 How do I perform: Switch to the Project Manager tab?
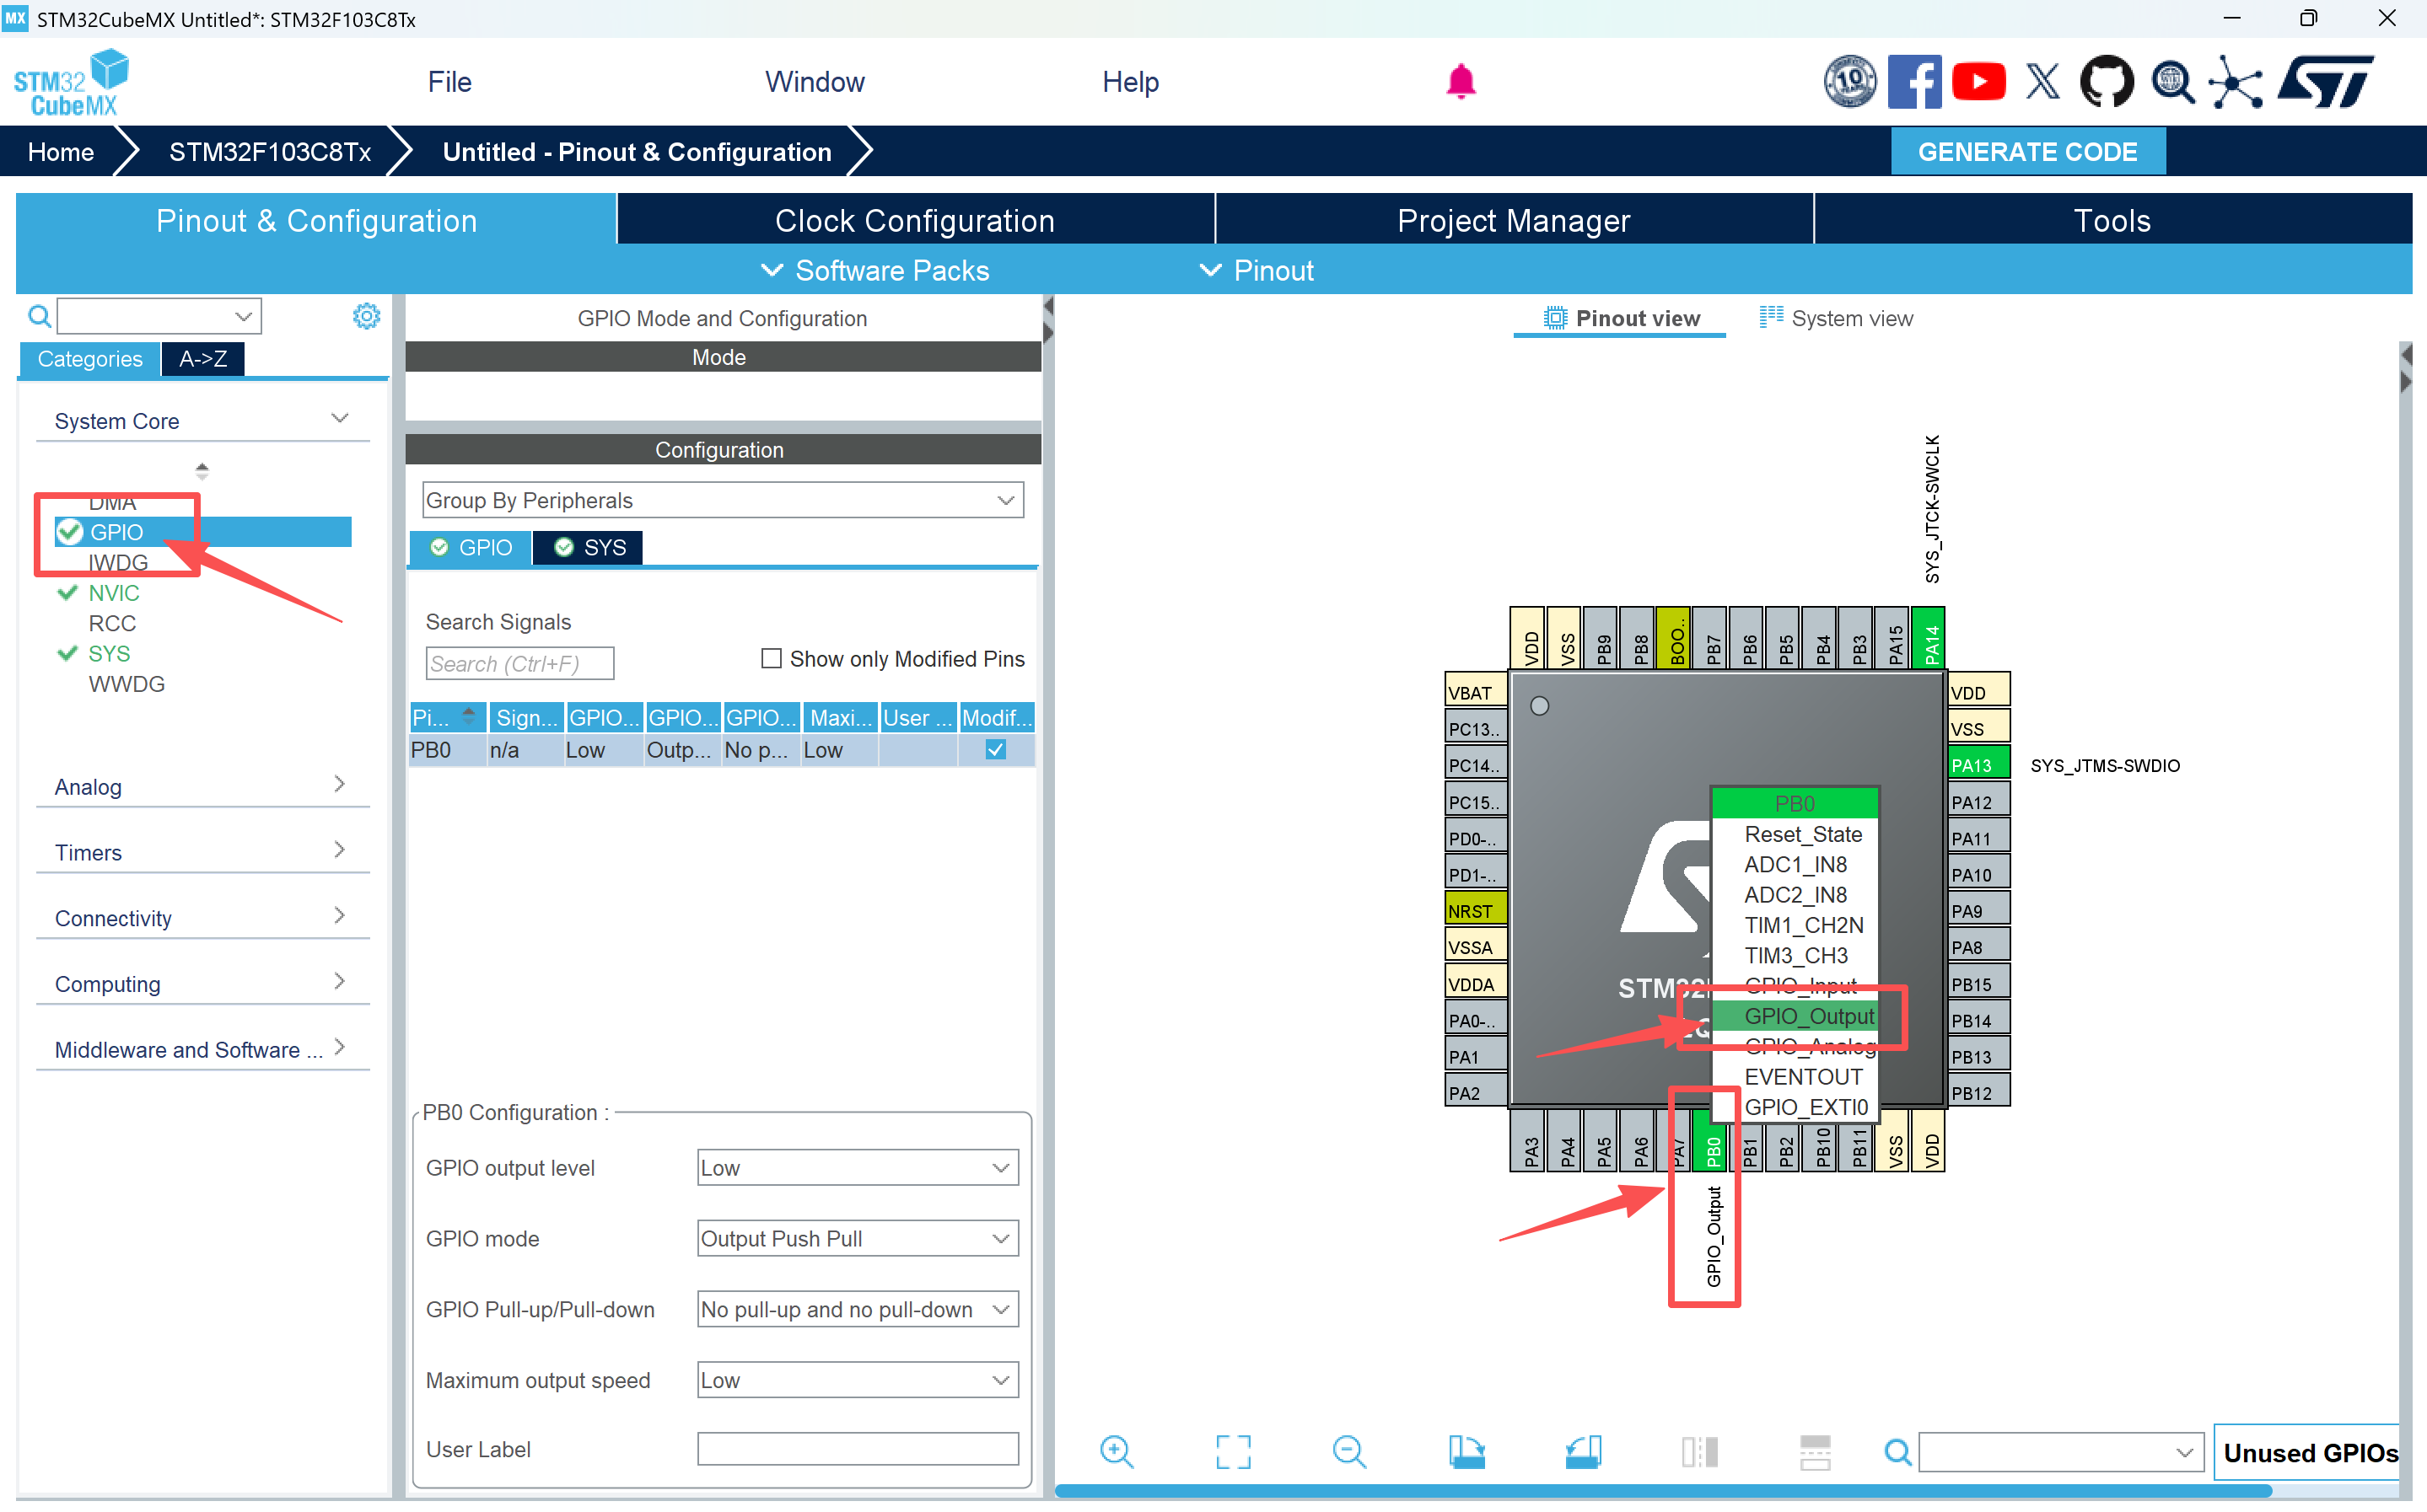1514,220
